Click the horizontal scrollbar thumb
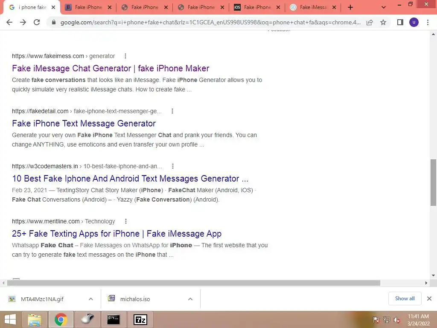This screenshot has height=328, width=437. [194, 283]
